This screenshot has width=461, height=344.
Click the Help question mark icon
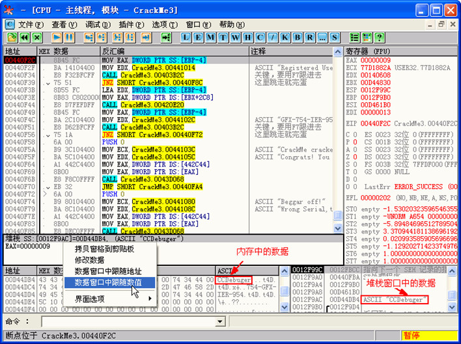(x=379, y=37)
